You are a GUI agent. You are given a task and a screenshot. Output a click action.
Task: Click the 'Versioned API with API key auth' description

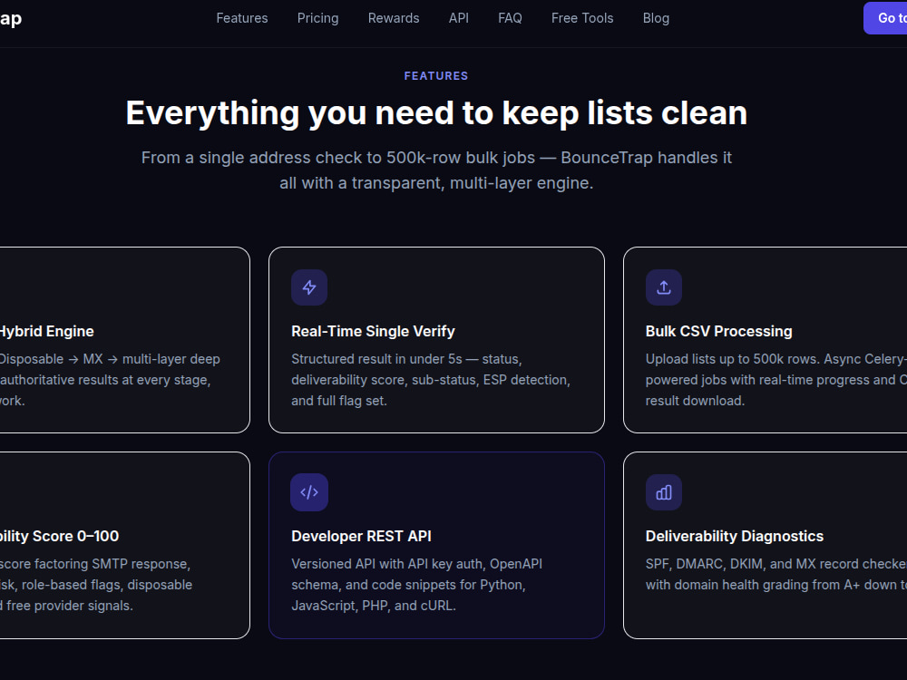click(417, 585)
